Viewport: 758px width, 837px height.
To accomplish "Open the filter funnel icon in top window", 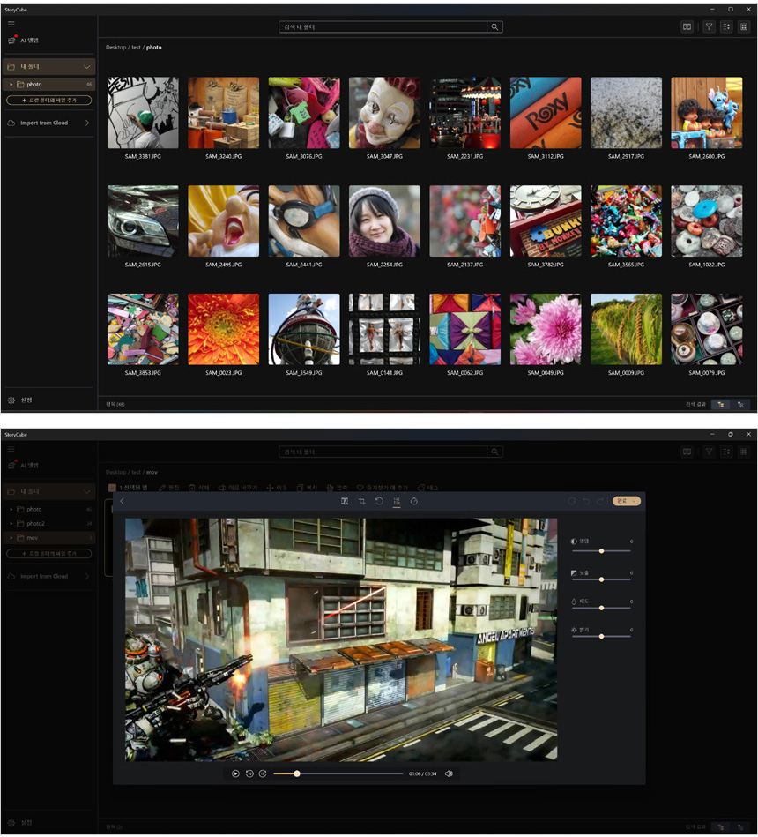I will coord(709,26).
